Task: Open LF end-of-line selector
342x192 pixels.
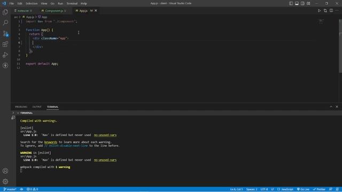Action: pyautogui.click(x=273, y=189)
